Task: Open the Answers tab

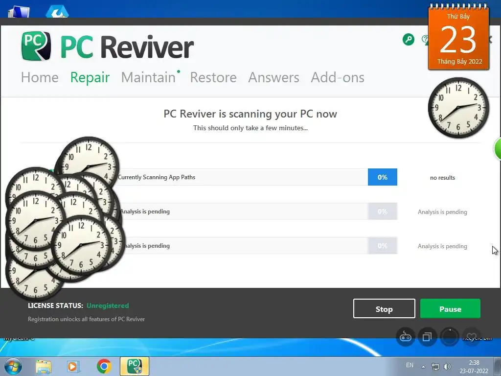Action: coord(274,77)
